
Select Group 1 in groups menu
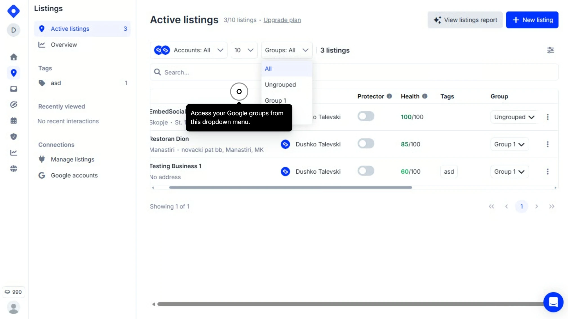[x=287, y=100]
